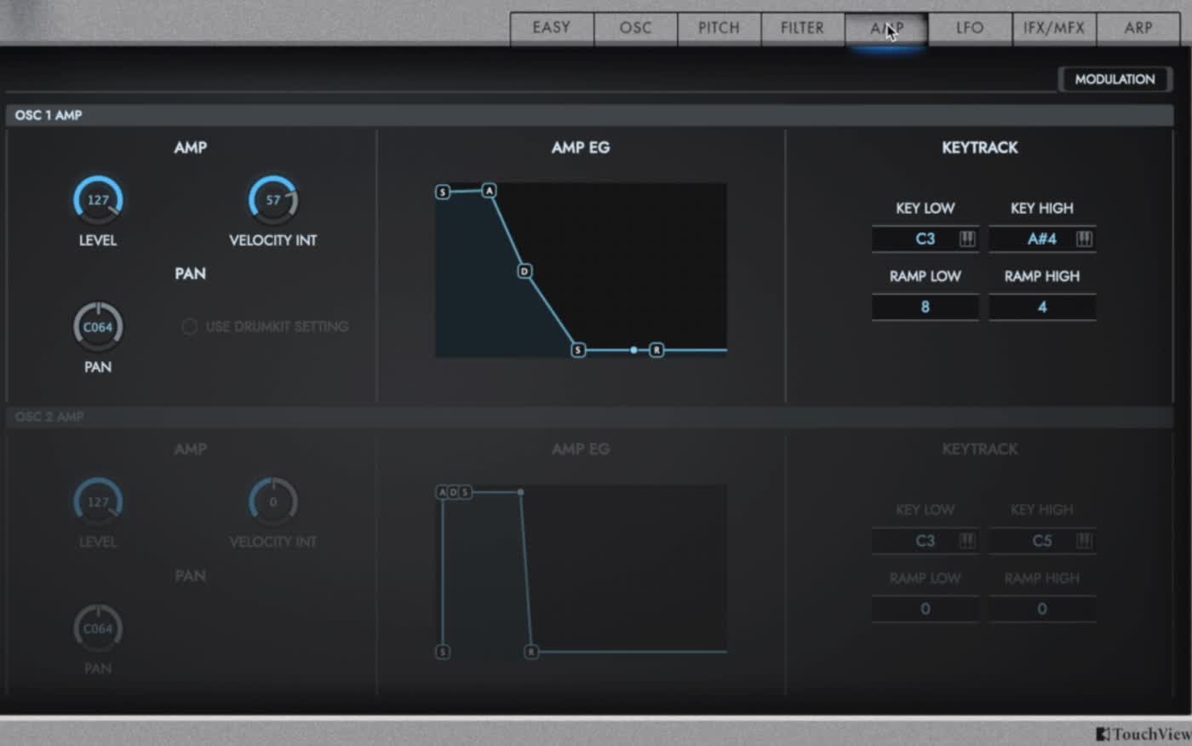
Task: Click OSC 2 Key High C5 keyboard icon
Action: [1084, 541]
